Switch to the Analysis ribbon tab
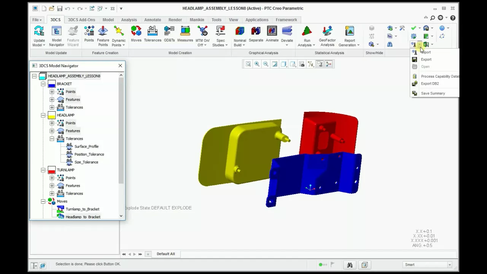This screenshot has height=274, width=487. click(129, 20)
